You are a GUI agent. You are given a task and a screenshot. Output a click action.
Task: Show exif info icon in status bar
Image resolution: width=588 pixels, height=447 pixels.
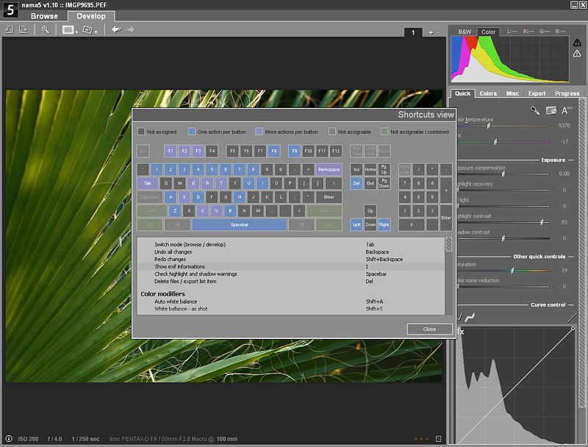[x=9, y=439]
